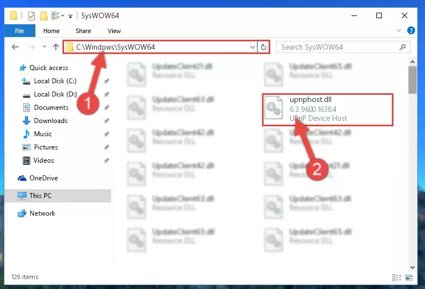
Task: Click the pin icon beside Local Disk (C:)
Action: click(x=107, y=81)
